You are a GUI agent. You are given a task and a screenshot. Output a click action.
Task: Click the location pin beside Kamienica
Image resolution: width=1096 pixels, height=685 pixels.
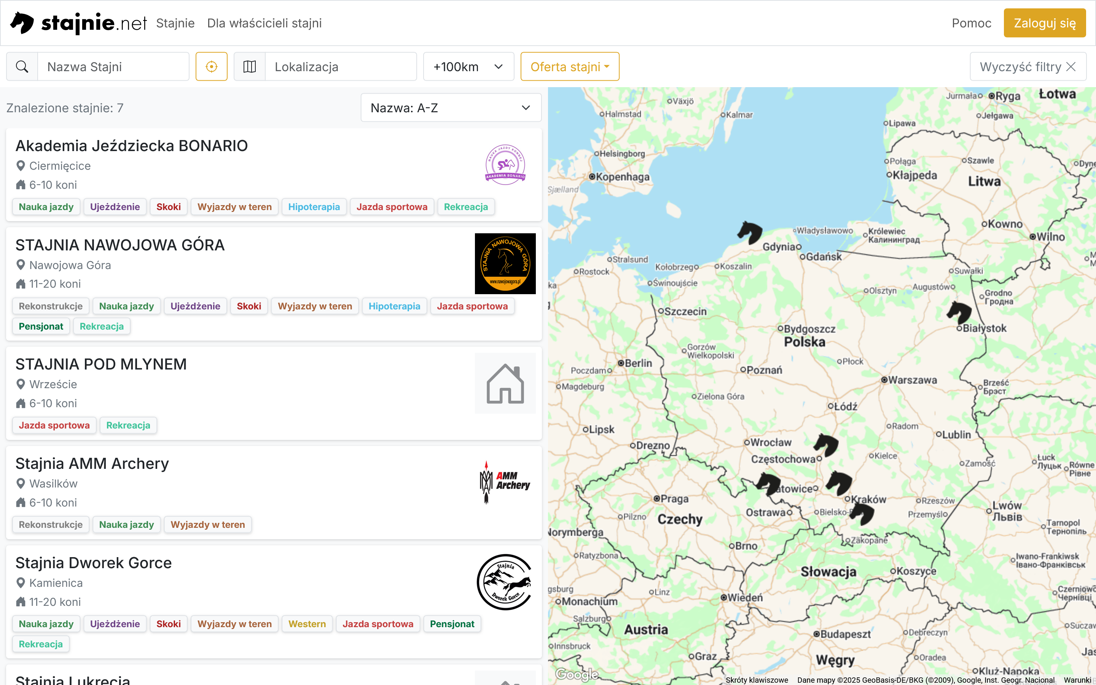coord(21,583)
